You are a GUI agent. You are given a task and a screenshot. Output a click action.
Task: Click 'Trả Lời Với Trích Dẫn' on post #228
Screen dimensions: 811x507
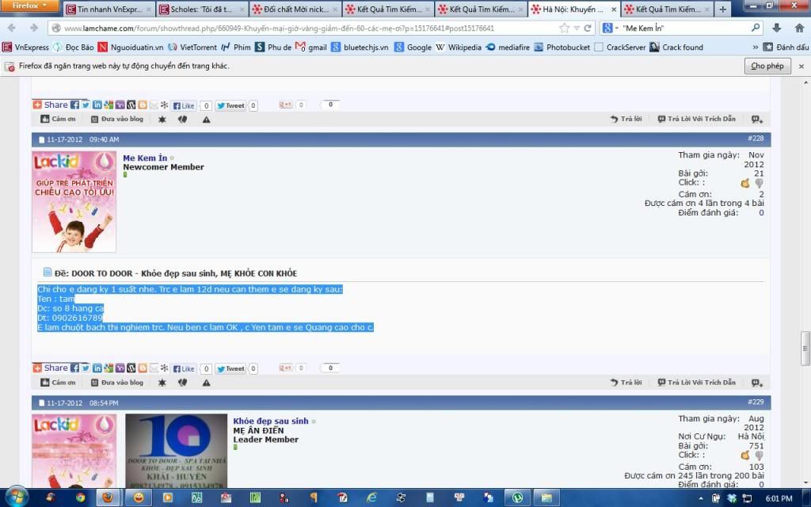(696, 383)
